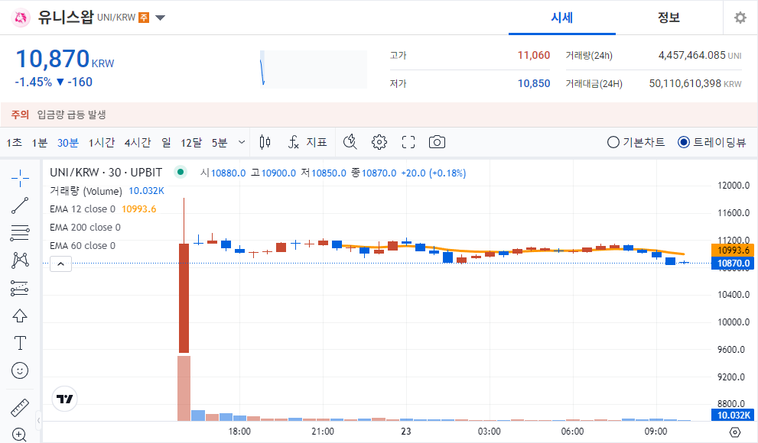
Task: Select the 트레이딩뷰 radio option
Action: 712,142
